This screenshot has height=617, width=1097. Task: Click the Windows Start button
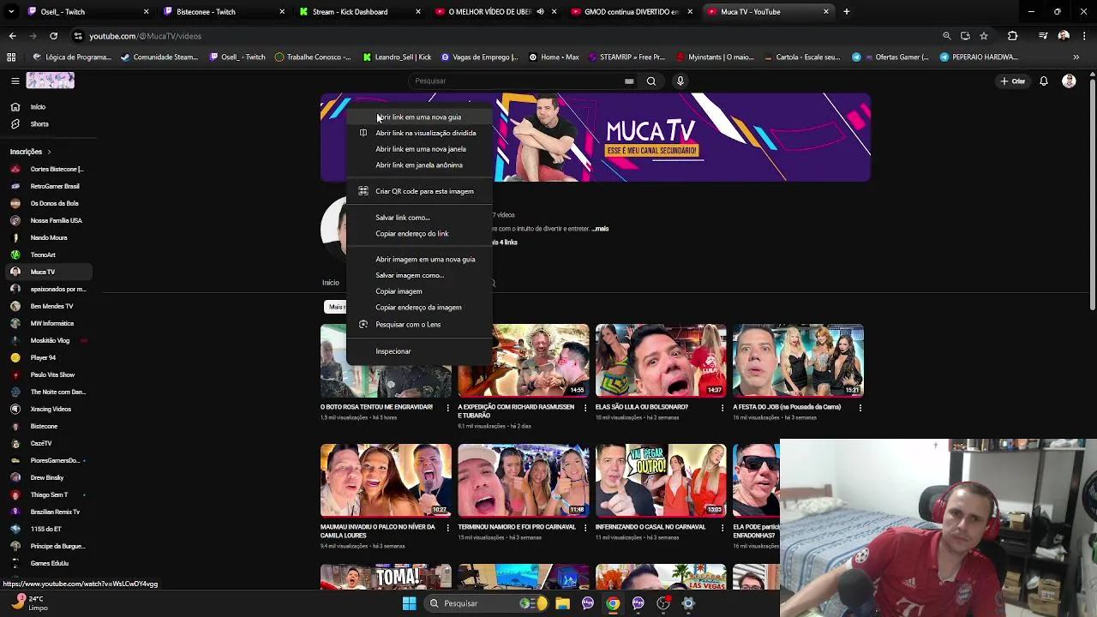coord(409,603)
